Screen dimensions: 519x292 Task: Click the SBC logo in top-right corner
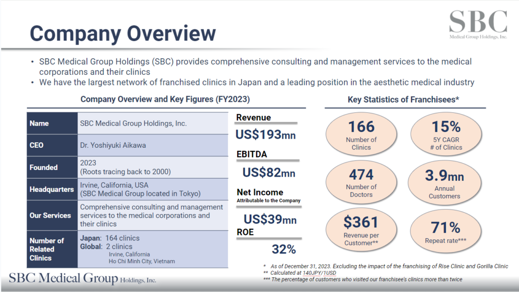(x=478, y=25)
